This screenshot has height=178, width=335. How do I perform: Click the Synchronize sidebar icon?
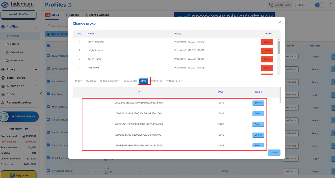3,78
